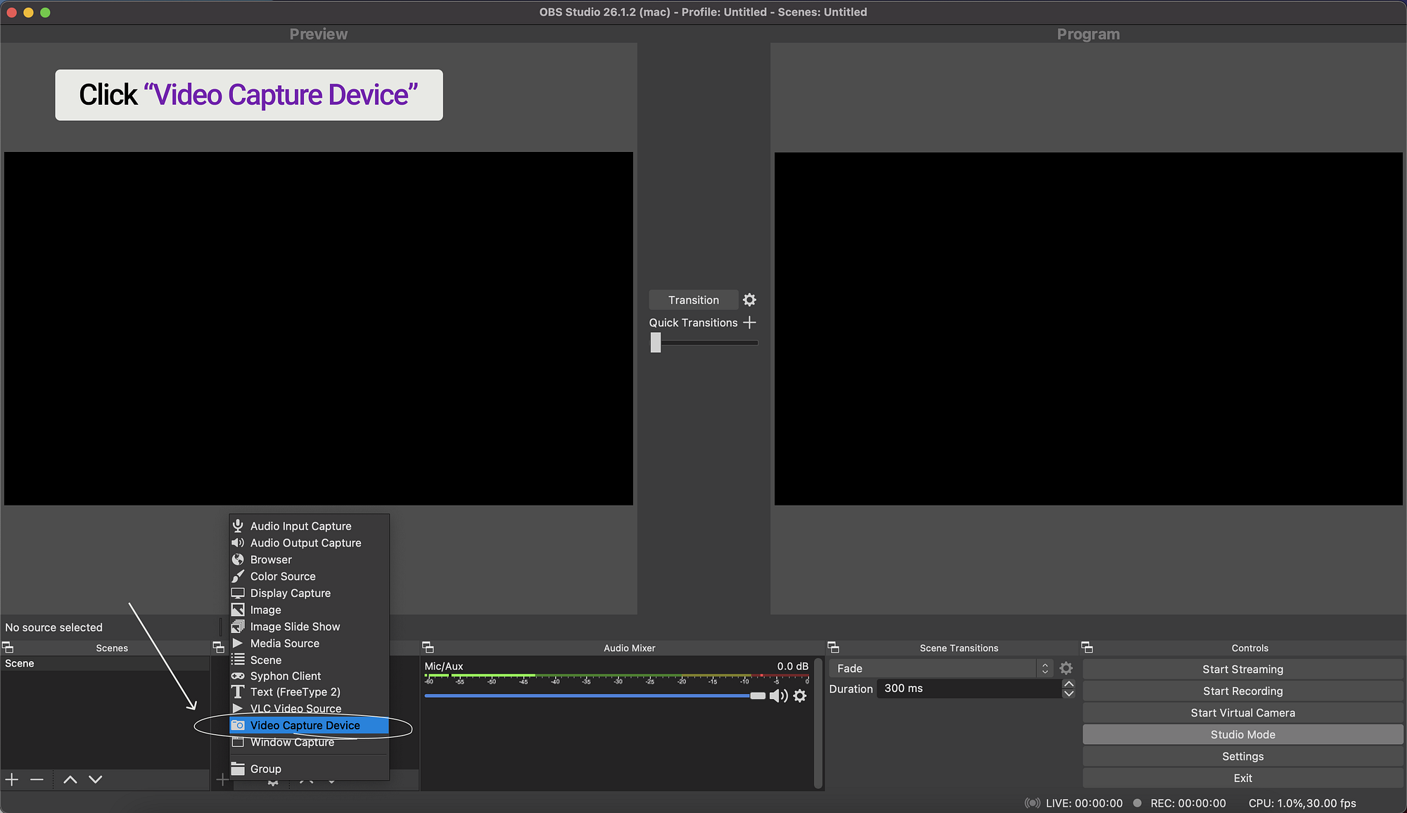Open OBS Settings
The height and width of the screenshot is (813, 1407).
click(x=1242, y=757)
